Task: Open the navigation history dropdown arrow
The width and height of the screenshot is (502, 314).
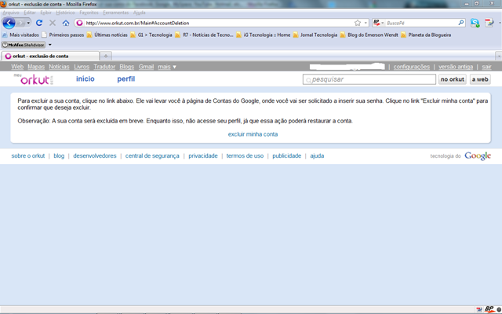Action: (x=28, y=23)
